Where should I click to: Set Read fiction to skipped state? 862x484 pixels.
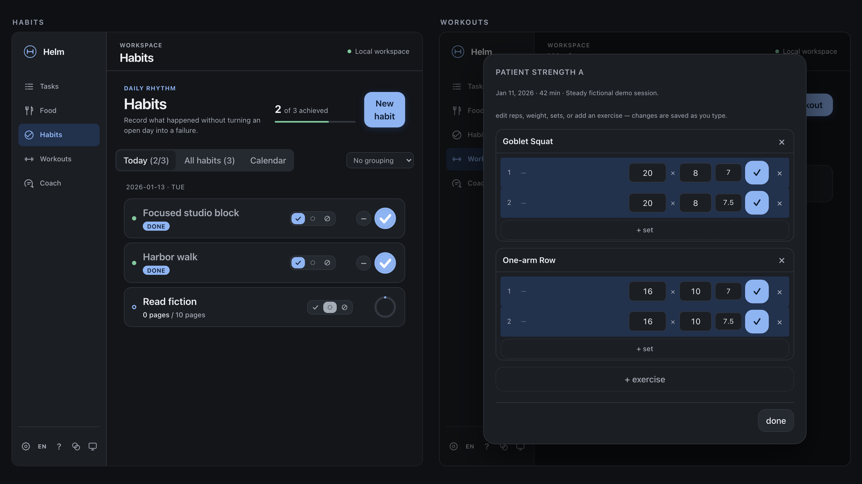(x=344, y=307)
